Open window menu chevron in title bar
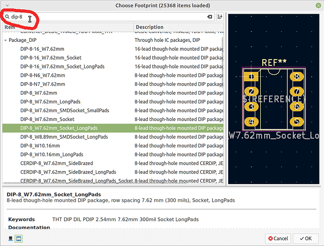This screenshot has height=246, width=324. tap(7, 5)
